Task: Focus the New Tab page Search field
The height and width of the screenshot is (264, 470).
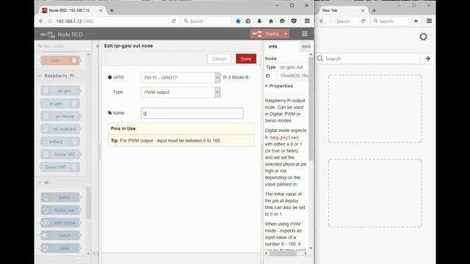Action: [x=368, y=59]
